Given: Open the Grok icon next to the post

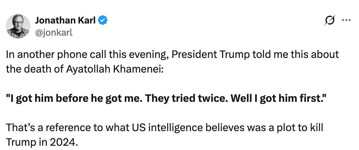Looking at the screenshot, I should [x=330, y=20].
